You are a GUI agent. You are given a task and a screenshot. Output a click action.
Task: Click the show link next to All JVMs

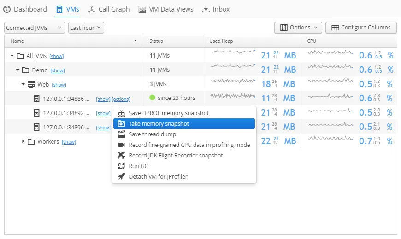pos(57,56)
